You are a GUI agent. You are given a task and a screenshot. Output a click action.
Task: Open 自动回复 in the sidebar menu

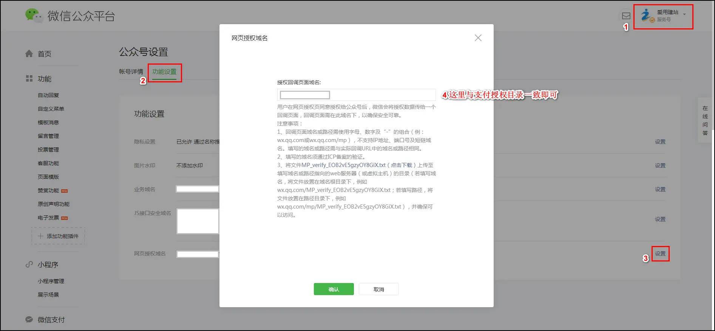(48, 95)
